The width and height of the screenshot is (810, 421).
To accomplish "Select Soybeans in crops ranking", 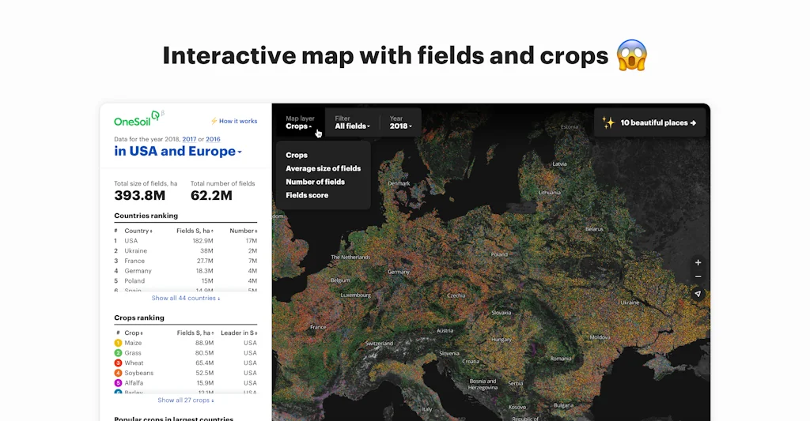I will point(185,373).
